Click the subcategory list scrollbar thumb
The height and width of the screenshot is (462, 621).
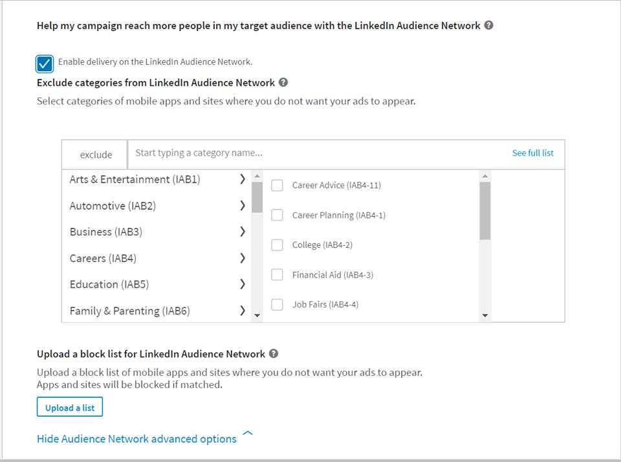pyautogui.click(x=485, y=210)
